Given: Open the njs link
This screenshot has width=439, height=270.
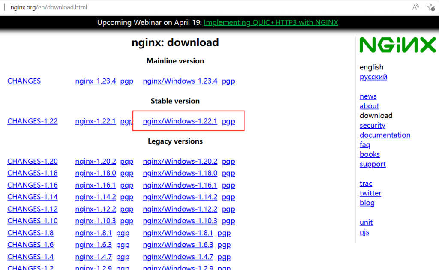Looking at the screenshot, I should click(364, 232).
